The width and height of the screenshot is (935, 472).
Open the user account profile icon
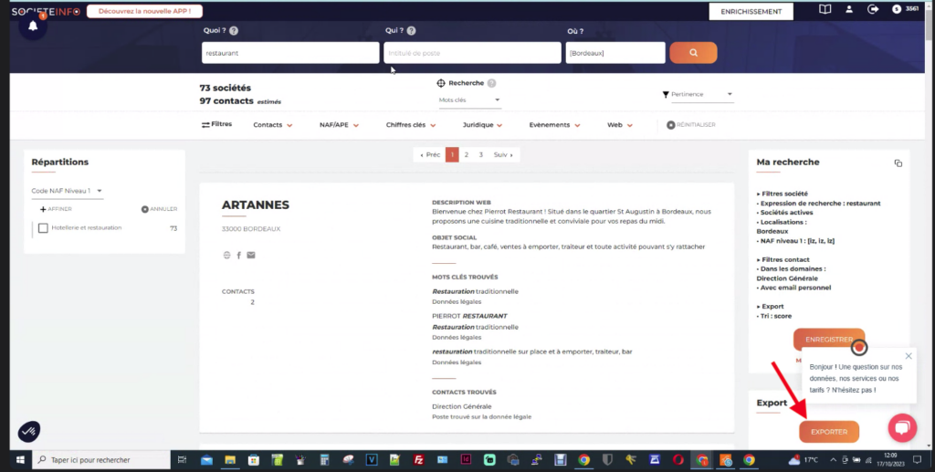coord(849,10)
